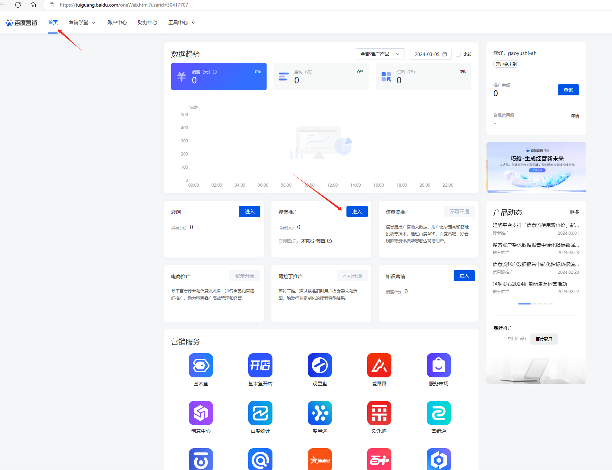Click the blue hexagon service icon

[x=439, y=459]
